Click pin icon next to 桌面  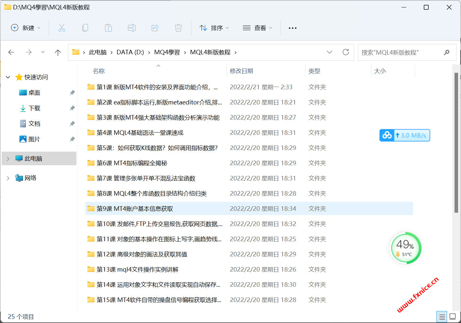point(72,93)
